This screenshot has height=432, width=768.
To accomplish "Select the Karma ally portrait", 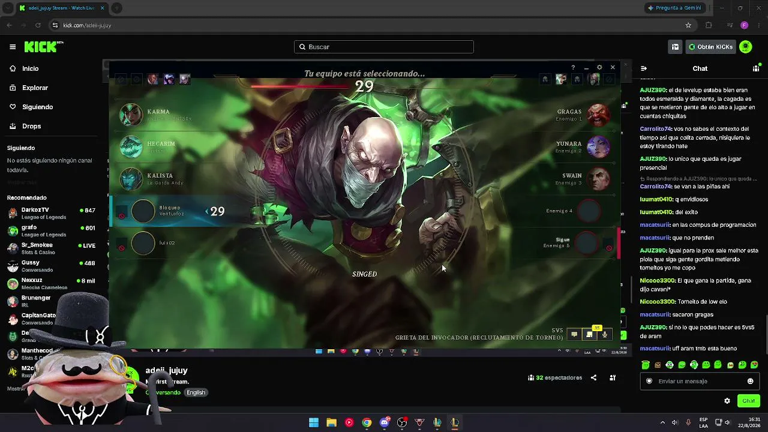I will click(131, 115).
